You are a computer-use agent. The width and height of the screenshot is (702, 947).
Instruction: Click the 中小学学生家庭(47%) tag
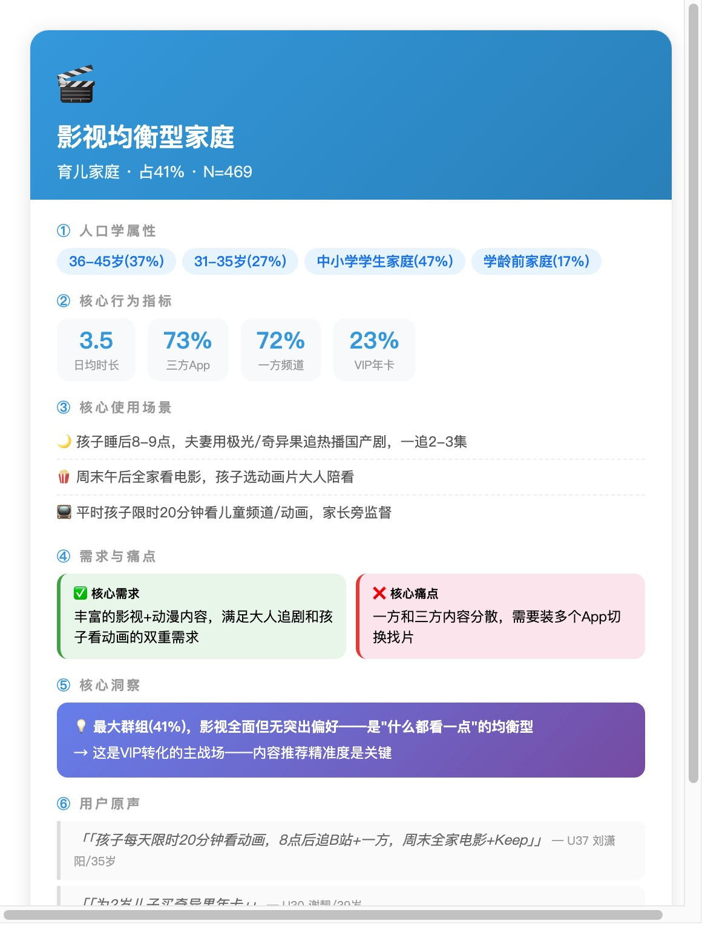click(385, 261)
